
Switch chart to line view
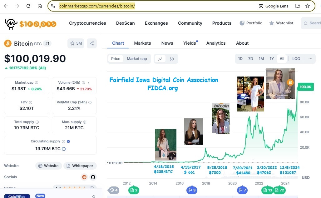click(160, 59)
